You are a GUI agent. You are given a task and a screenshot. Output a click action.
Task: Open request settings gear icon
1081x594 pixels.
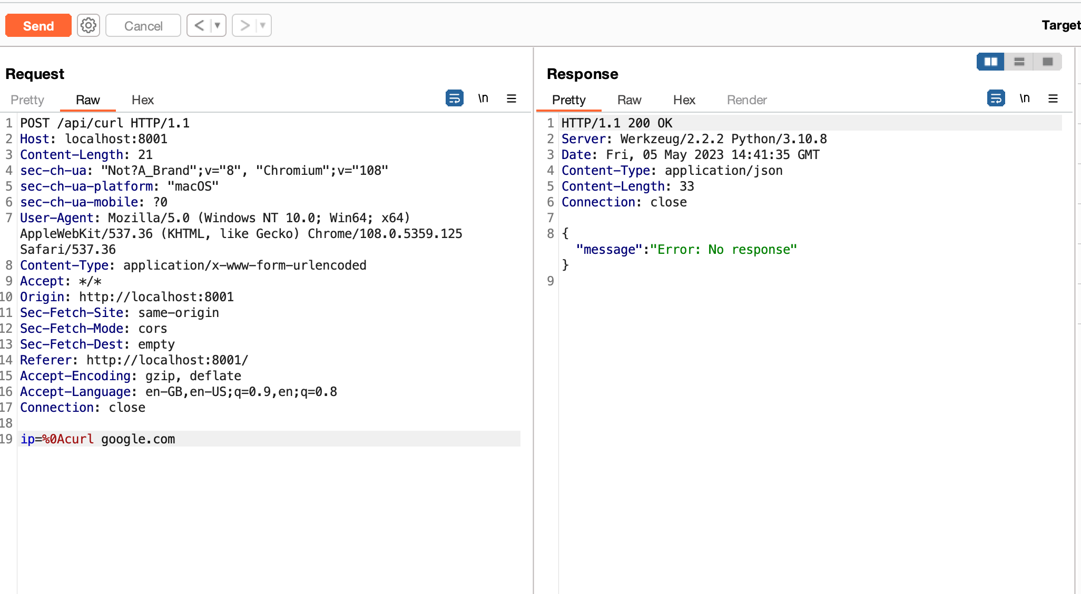click(x=89, y=25)
